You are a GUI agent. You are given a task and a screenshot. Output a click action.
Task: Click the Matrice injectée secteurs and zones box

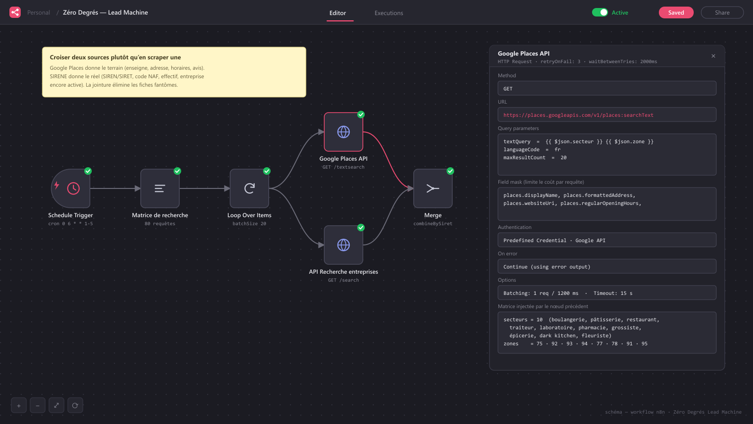(x=607, y=333)
